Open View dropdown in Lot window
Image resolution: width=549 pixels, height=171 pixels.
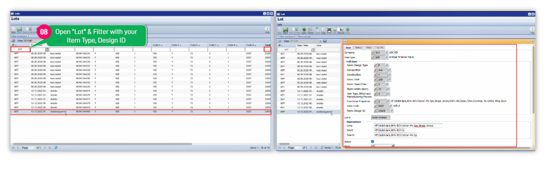[320, 41]
